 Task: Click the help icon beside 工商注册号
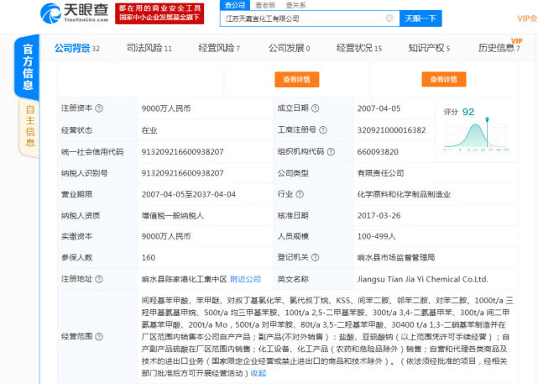coord(322,130)
